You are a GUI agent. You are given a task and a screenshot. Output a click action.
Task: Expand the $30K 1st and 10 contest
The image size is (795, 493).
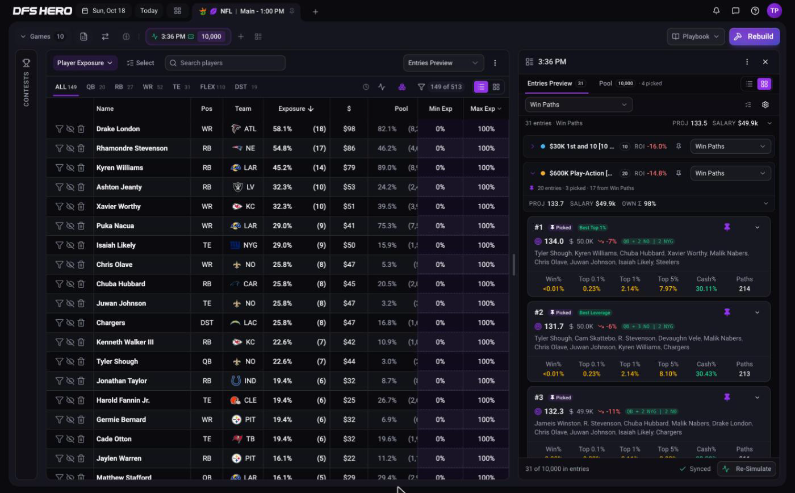532,147
